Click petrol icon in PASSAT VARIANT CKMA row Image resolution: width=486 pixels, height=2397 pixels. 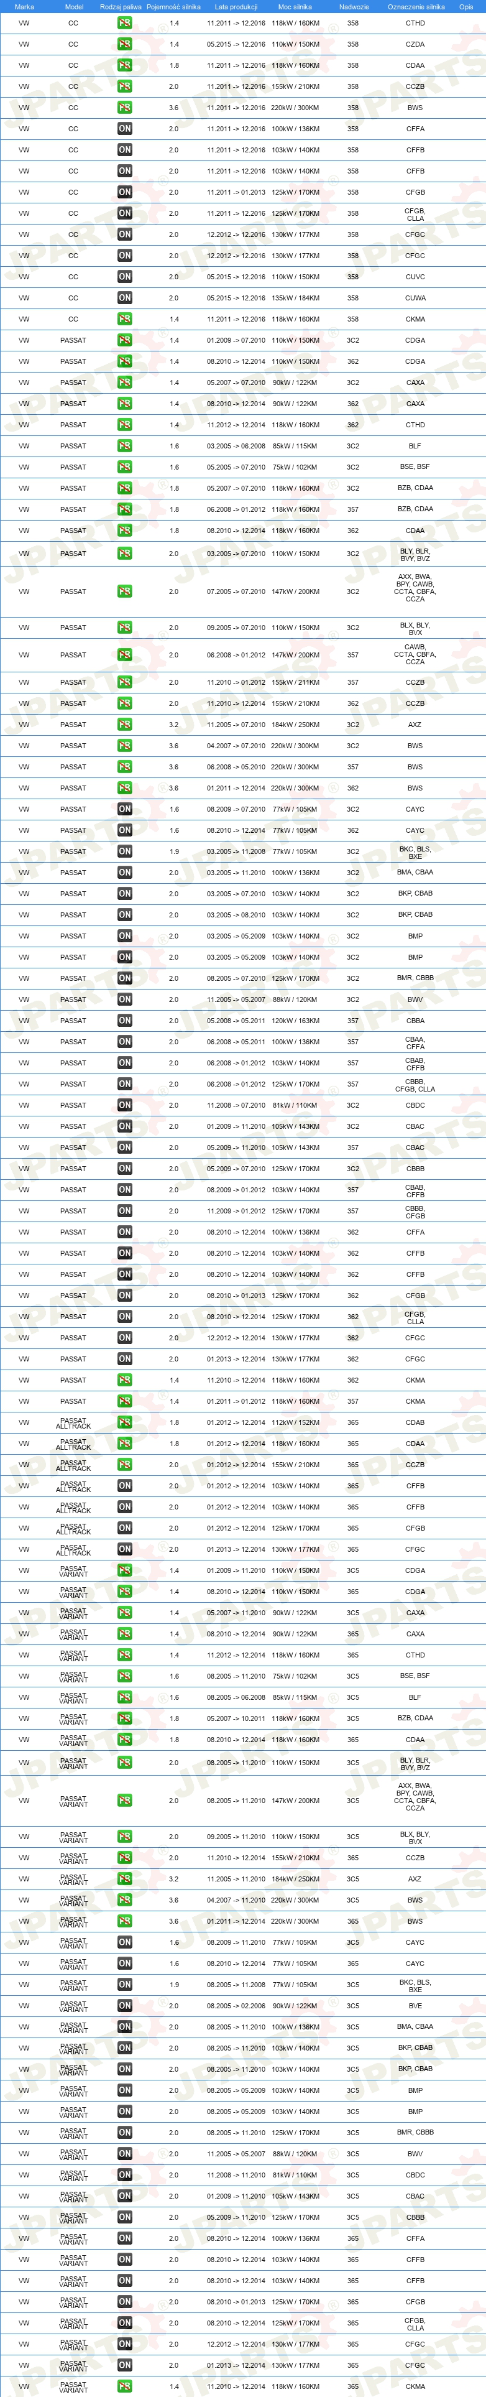point(124,2387)
